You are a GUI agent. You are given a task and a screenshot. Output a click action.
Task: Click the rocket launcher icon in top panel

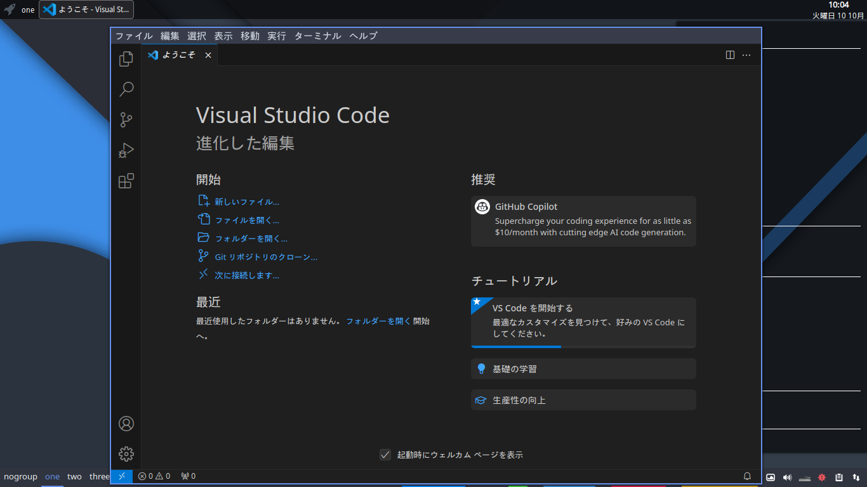click(x=10, y=10)
